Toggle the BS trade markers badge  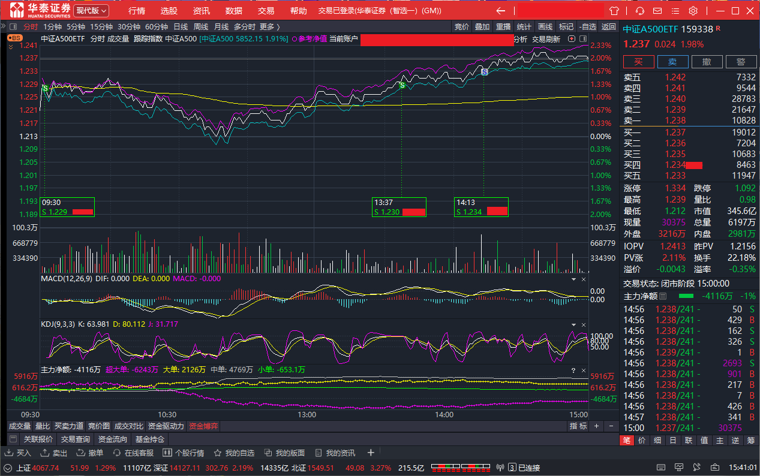point(14,38)
